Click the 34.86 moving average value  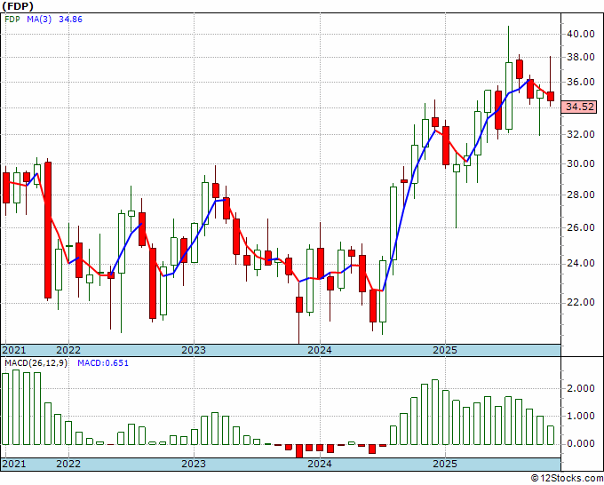coord(70,20)
